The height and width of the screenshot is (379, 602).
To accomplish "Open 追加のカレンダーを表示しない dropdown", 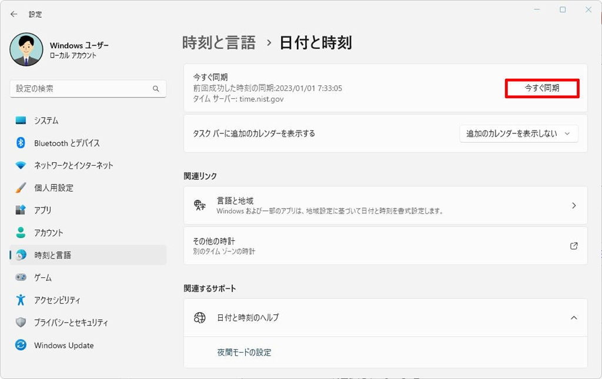I will click(519, 133).
